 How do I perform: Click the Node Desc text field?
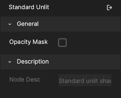[85, 80]
